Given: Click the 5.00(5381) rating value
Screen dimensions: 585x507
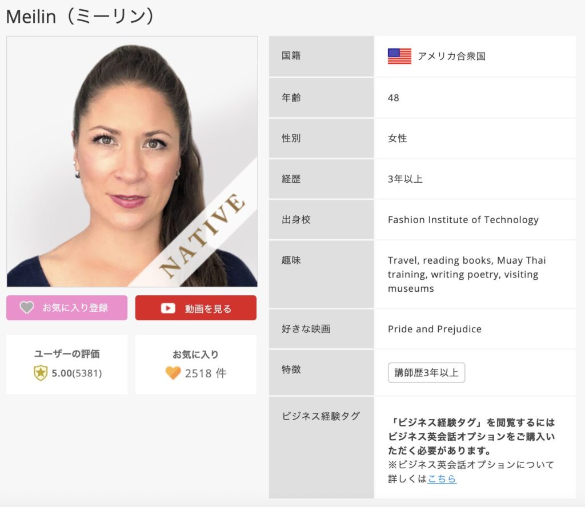Looking at the screenshot, I should click(x=77, y=373).
